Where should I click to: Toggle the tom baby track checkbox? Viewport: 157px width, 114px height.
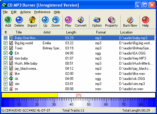(5, 58)
